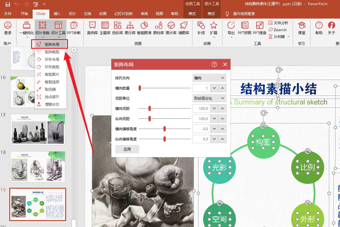This screenshot has width=340, height=227.
Task: Click the 导出 export icon
Action: click(x=231, y=25)
